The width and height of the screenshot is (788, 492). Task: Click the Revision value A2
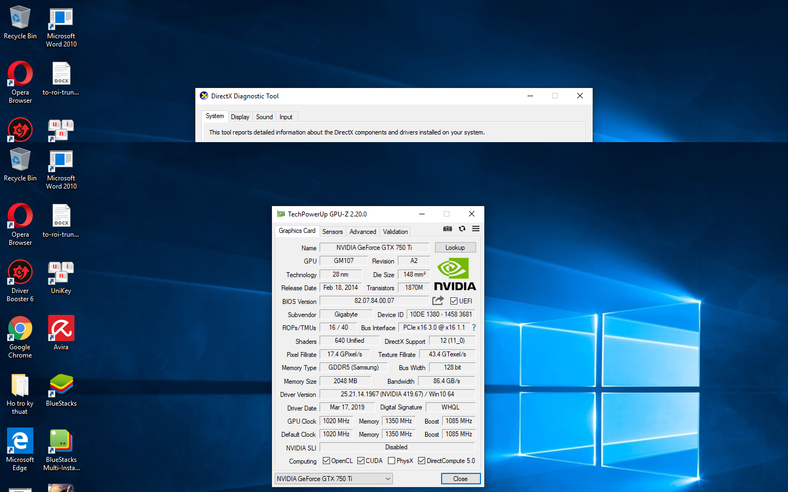pyautogui.click(x=414, y=261)
